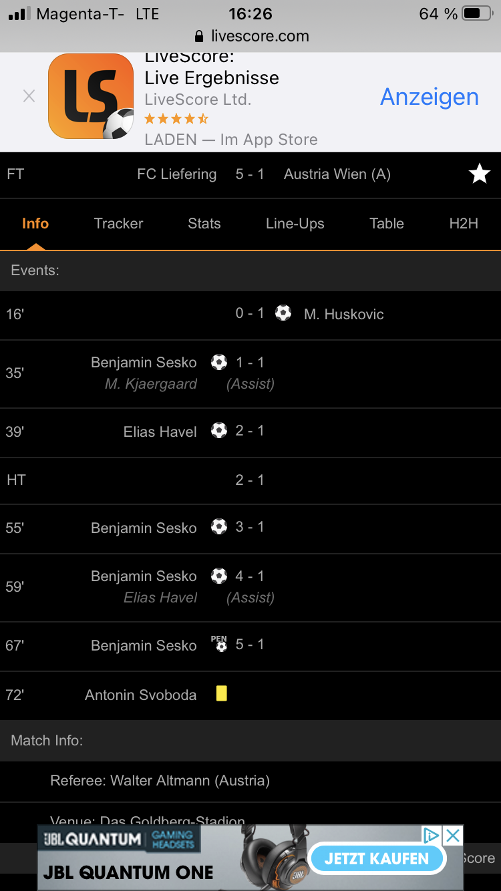Tap the goal ball icon beside M. Huskovic
The width and height of the screenshot is (501, 891).
pyautogui.click(x=283, y=313)
